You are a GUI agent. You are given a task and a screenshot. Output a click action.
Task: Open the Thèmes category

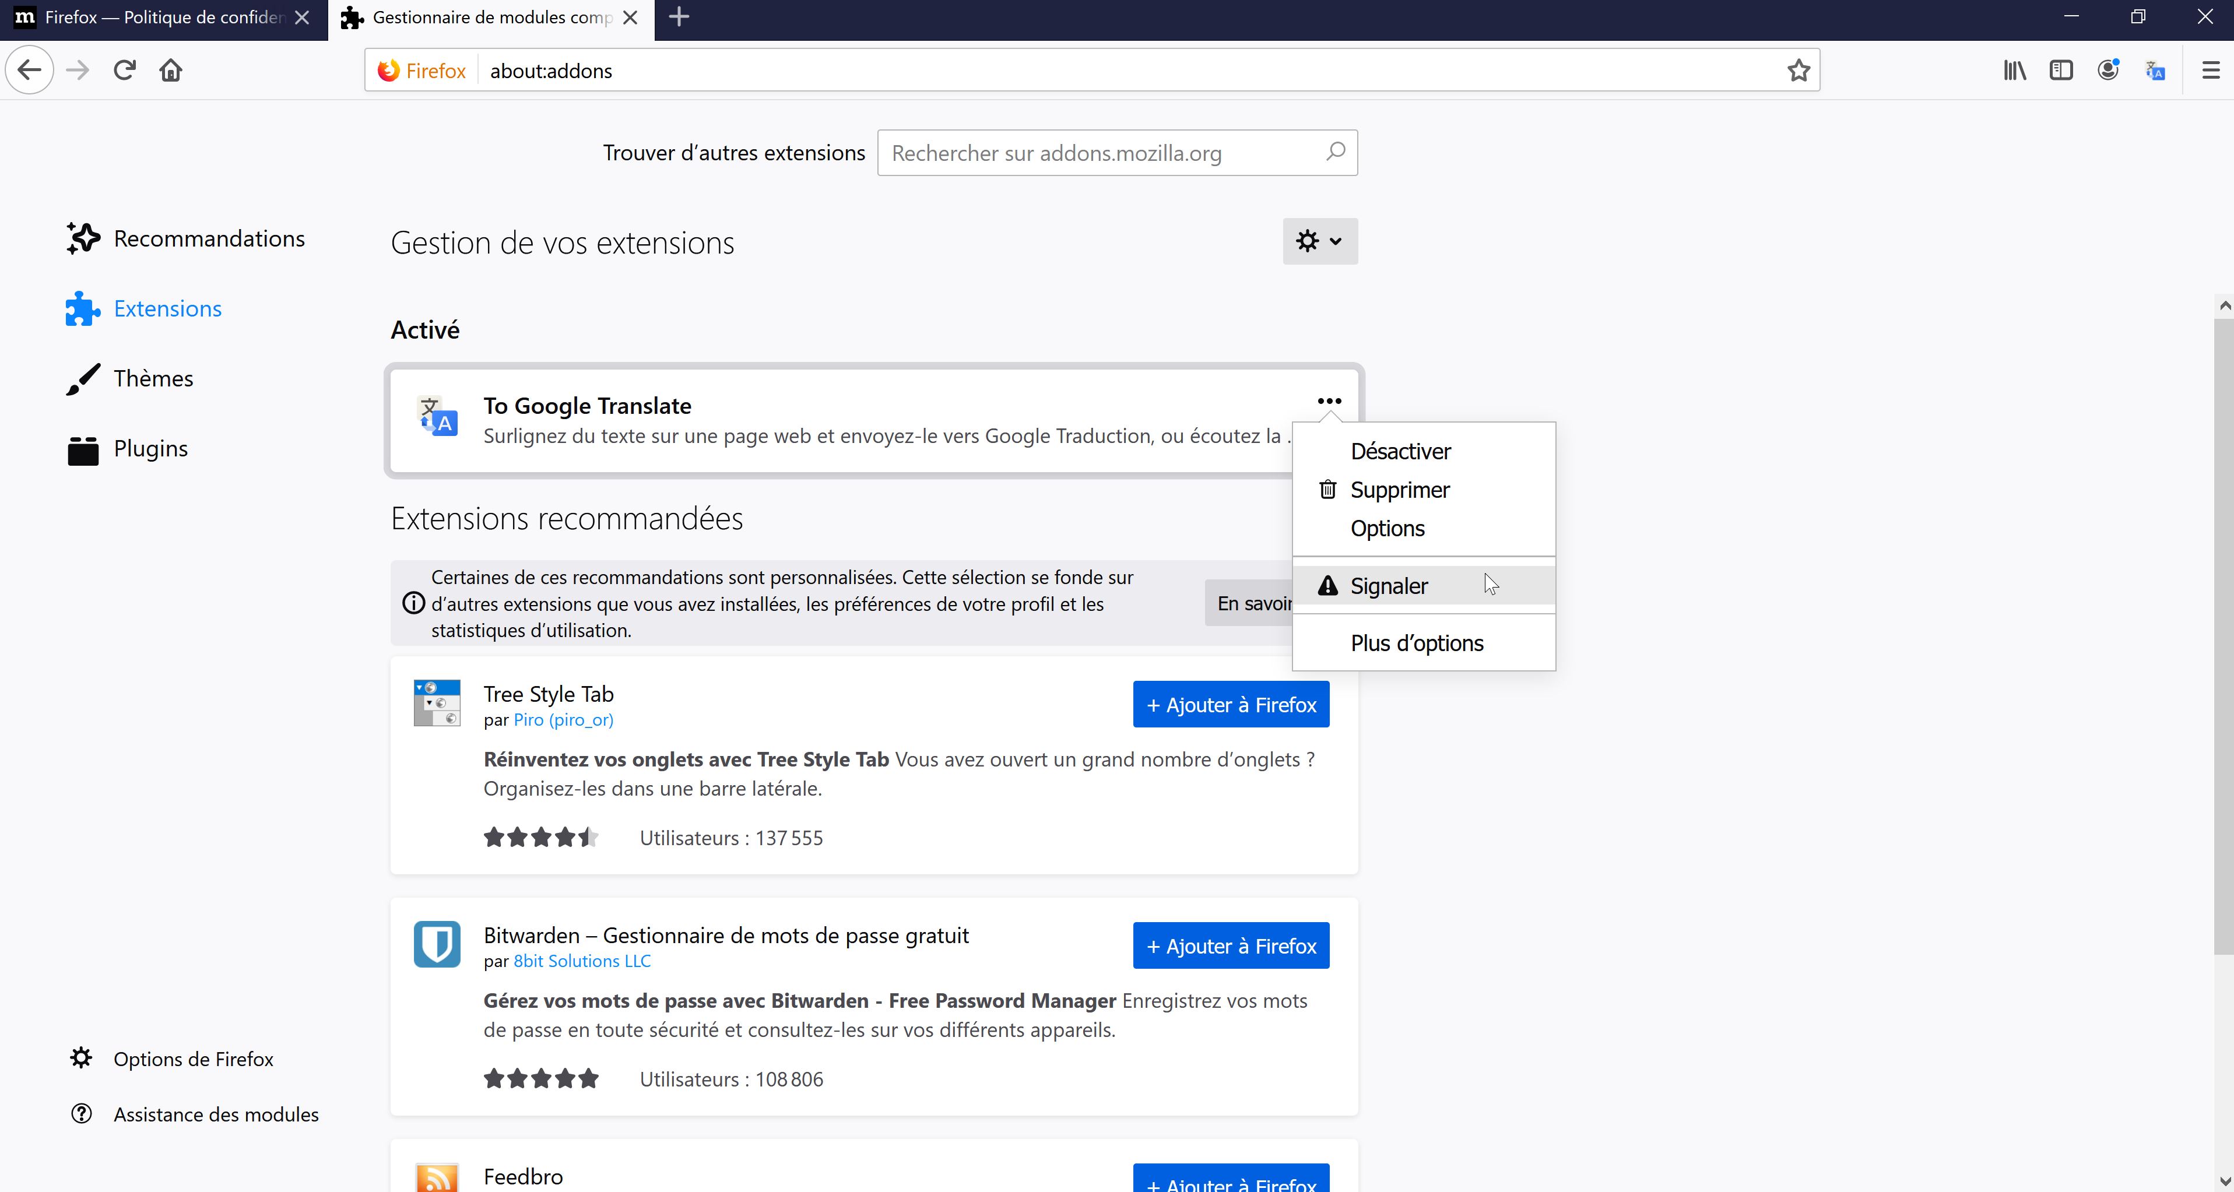coord(130,379)
